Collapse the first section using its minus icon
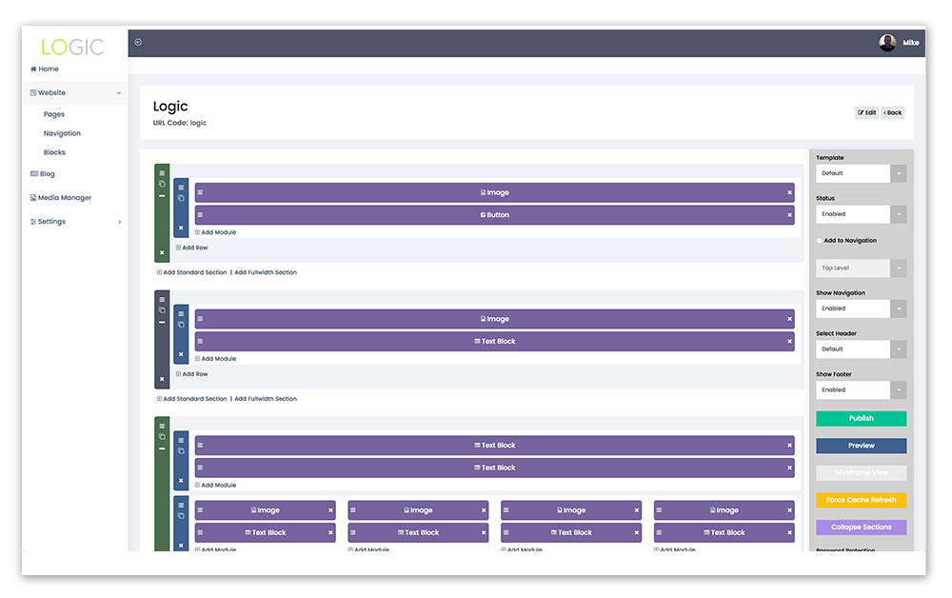 pyautogui.click(x=162, y=196)
